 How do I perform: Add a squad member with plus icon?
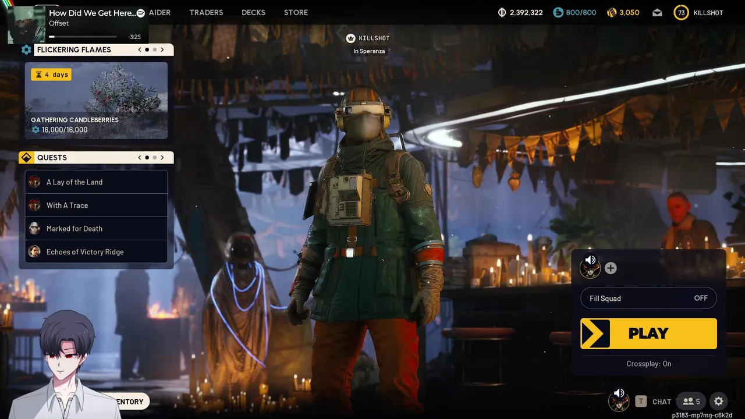coord(611,268)
